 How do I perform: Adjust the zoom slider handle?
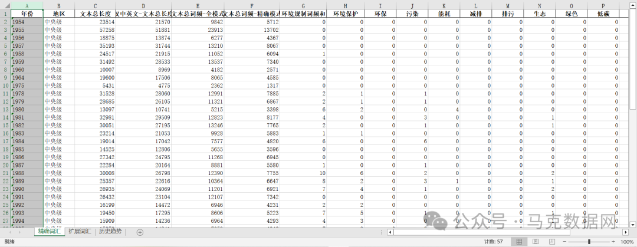pyautogui.click(x=589, y=242)
